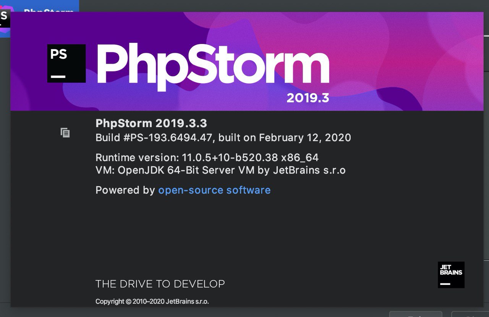Click the "Build #PS-193.6494.47" line
489x317 pixels.
(x=223, y=137)
